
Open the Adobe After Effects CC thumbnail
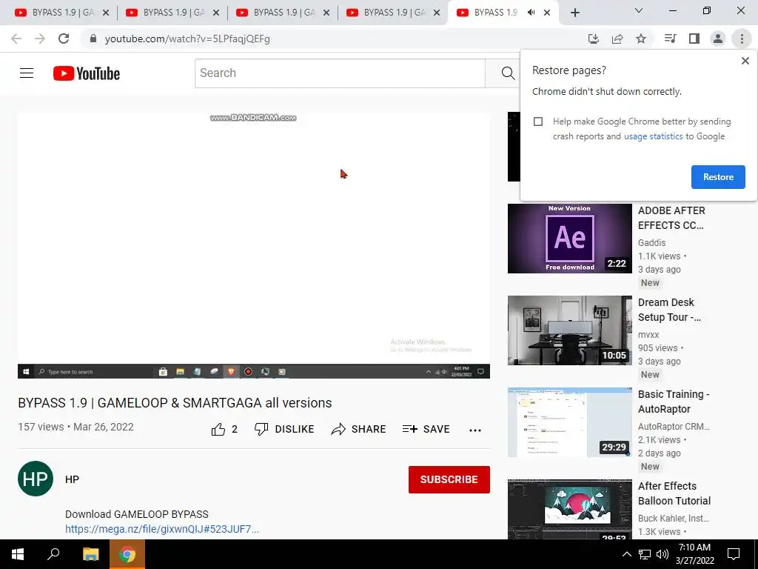pyautogui.click(x=569, y=239)
